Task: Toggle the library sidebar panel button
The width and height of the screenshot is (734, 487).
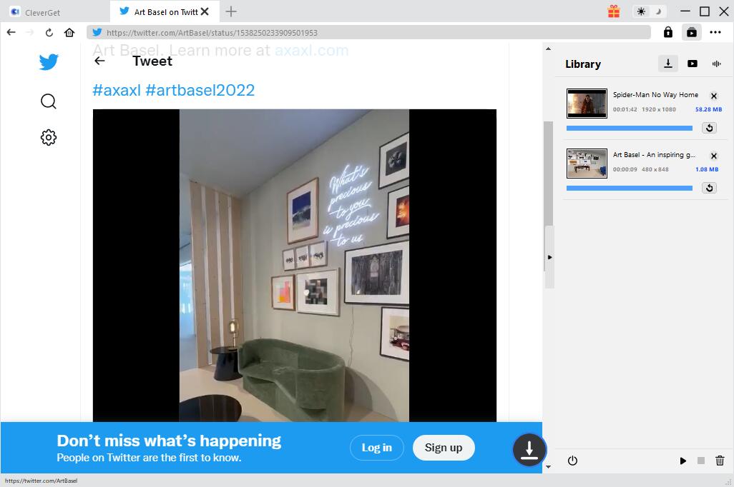Action: coord(691,32)
